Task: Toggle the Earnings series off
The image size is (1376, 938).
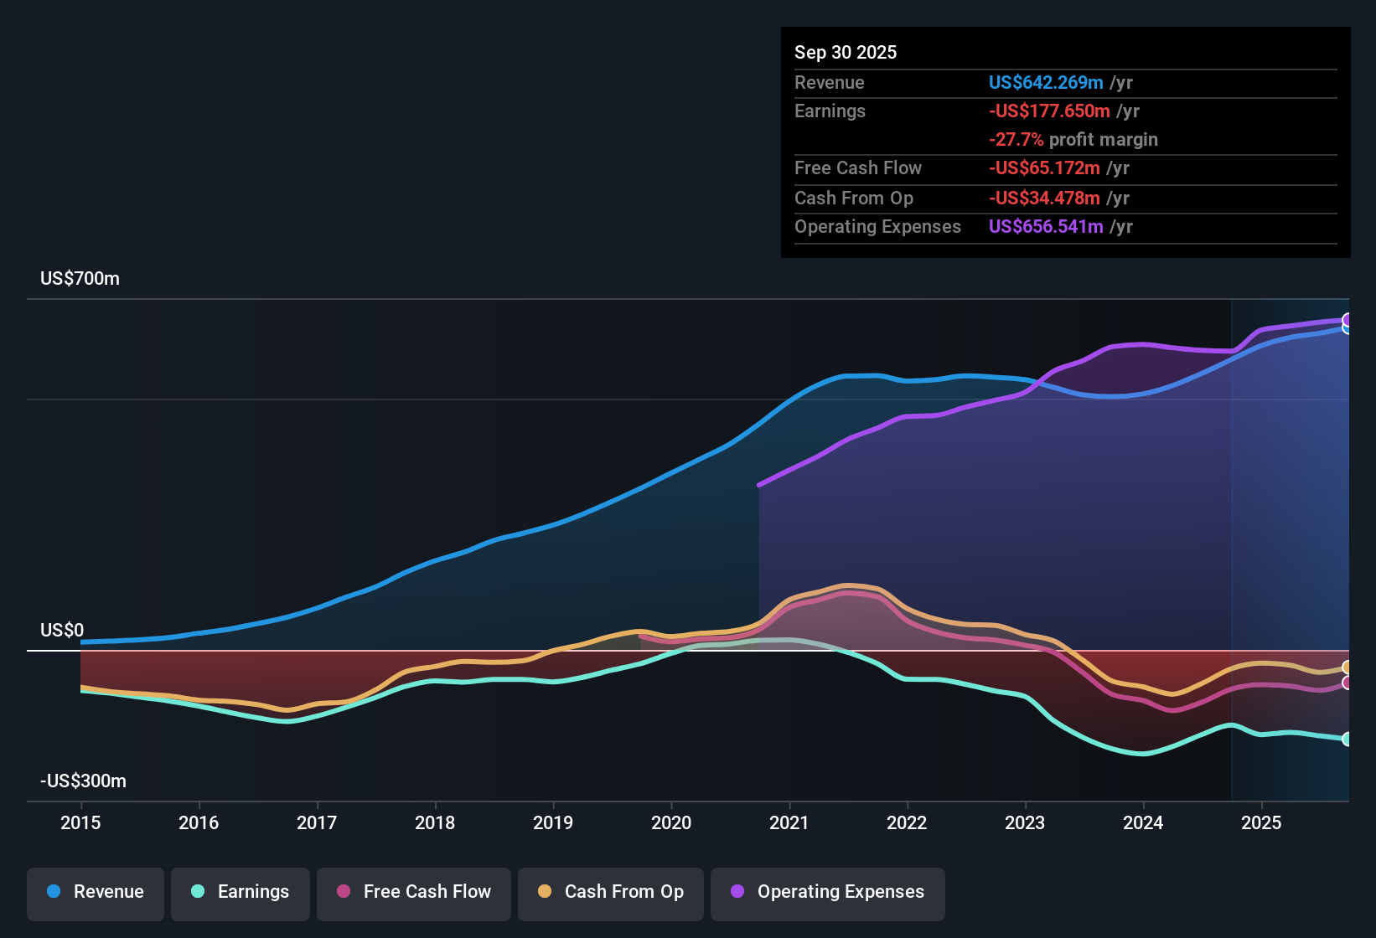Action: pos(240,892)
